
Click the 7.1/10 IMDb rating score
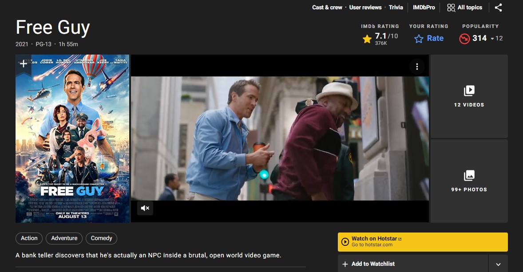coord(386,36)
